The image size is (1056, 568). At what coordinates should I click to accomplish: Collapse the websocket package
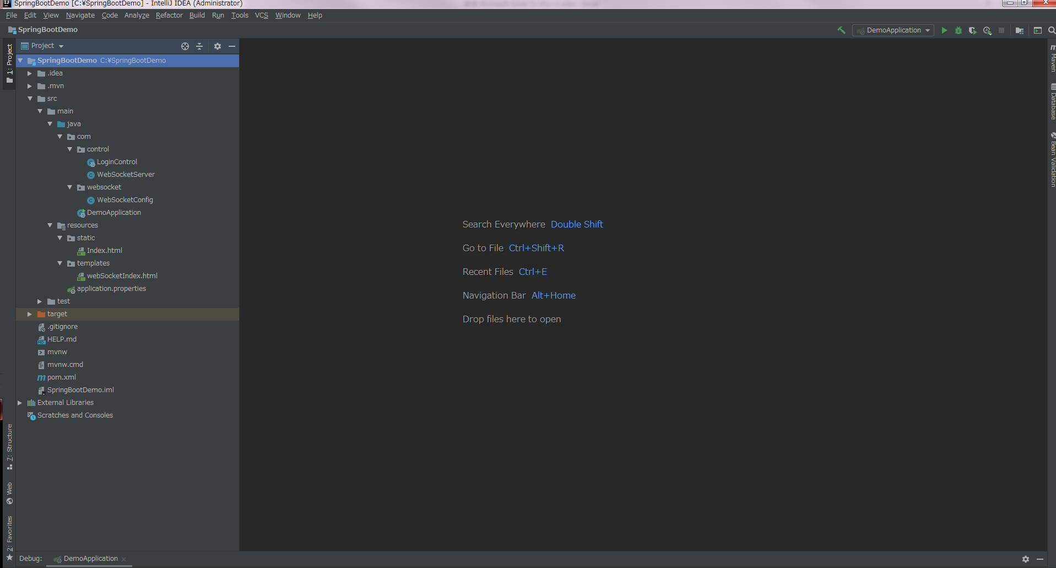click(x=69, y=187)
